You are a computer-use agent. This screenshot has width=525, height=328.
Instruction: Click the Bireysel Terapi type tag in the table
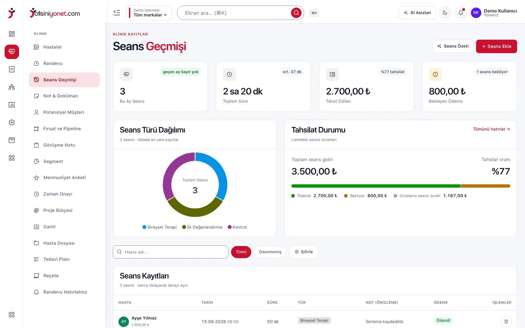coord(314,320)
